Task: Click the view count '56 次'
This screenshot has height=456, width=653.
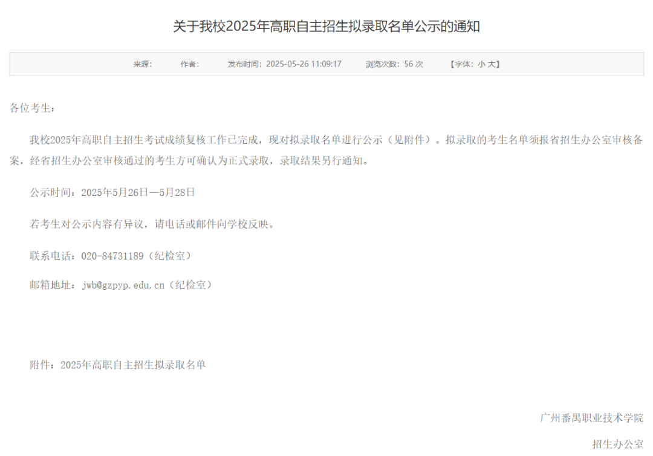Action: [x=413, y=64]
